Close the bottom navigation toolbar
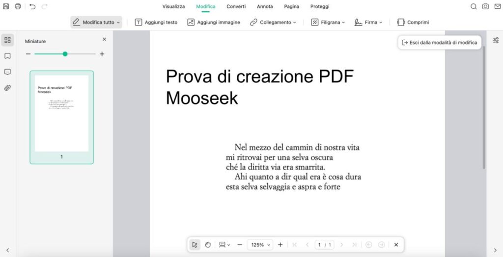Image resolution: width=503 pixels, height=257 pixels. click(x=396, y=245)
